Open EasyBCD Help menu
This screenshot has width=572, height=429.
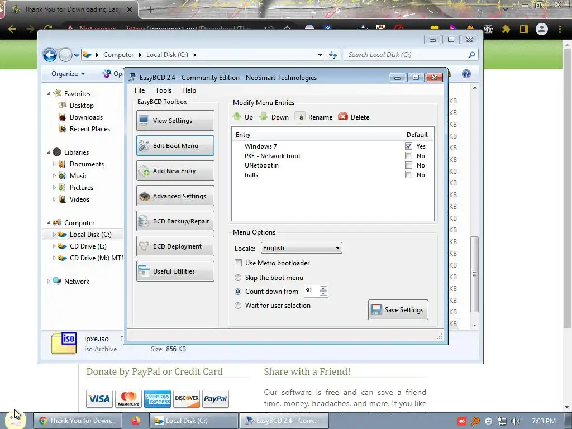coord(189,90)
